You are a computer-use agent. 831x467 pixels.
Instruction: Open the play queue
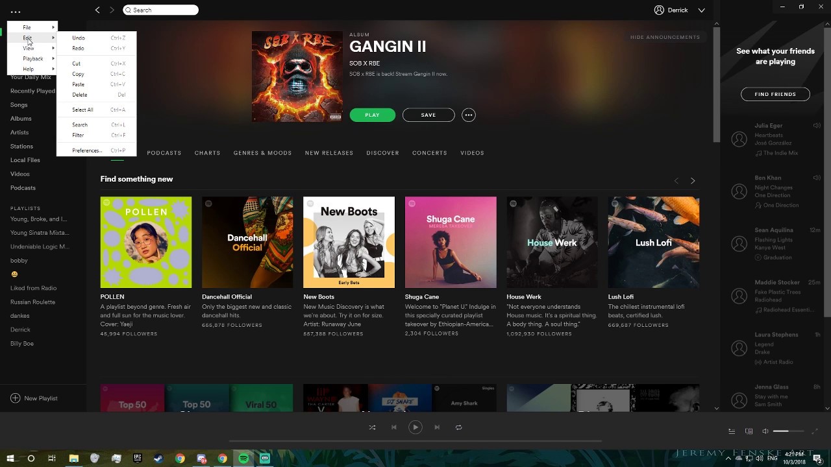732,431
